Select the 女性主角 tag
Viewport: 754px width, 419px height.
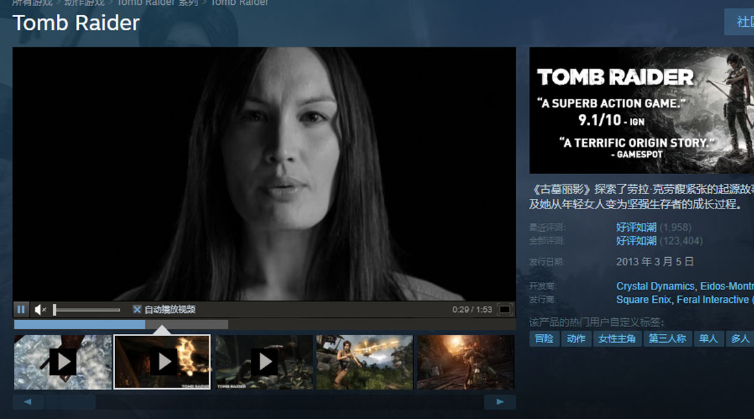(x=617, y=339)
